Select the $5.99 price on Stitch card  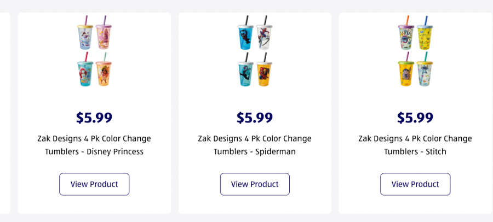click(415, 118)
